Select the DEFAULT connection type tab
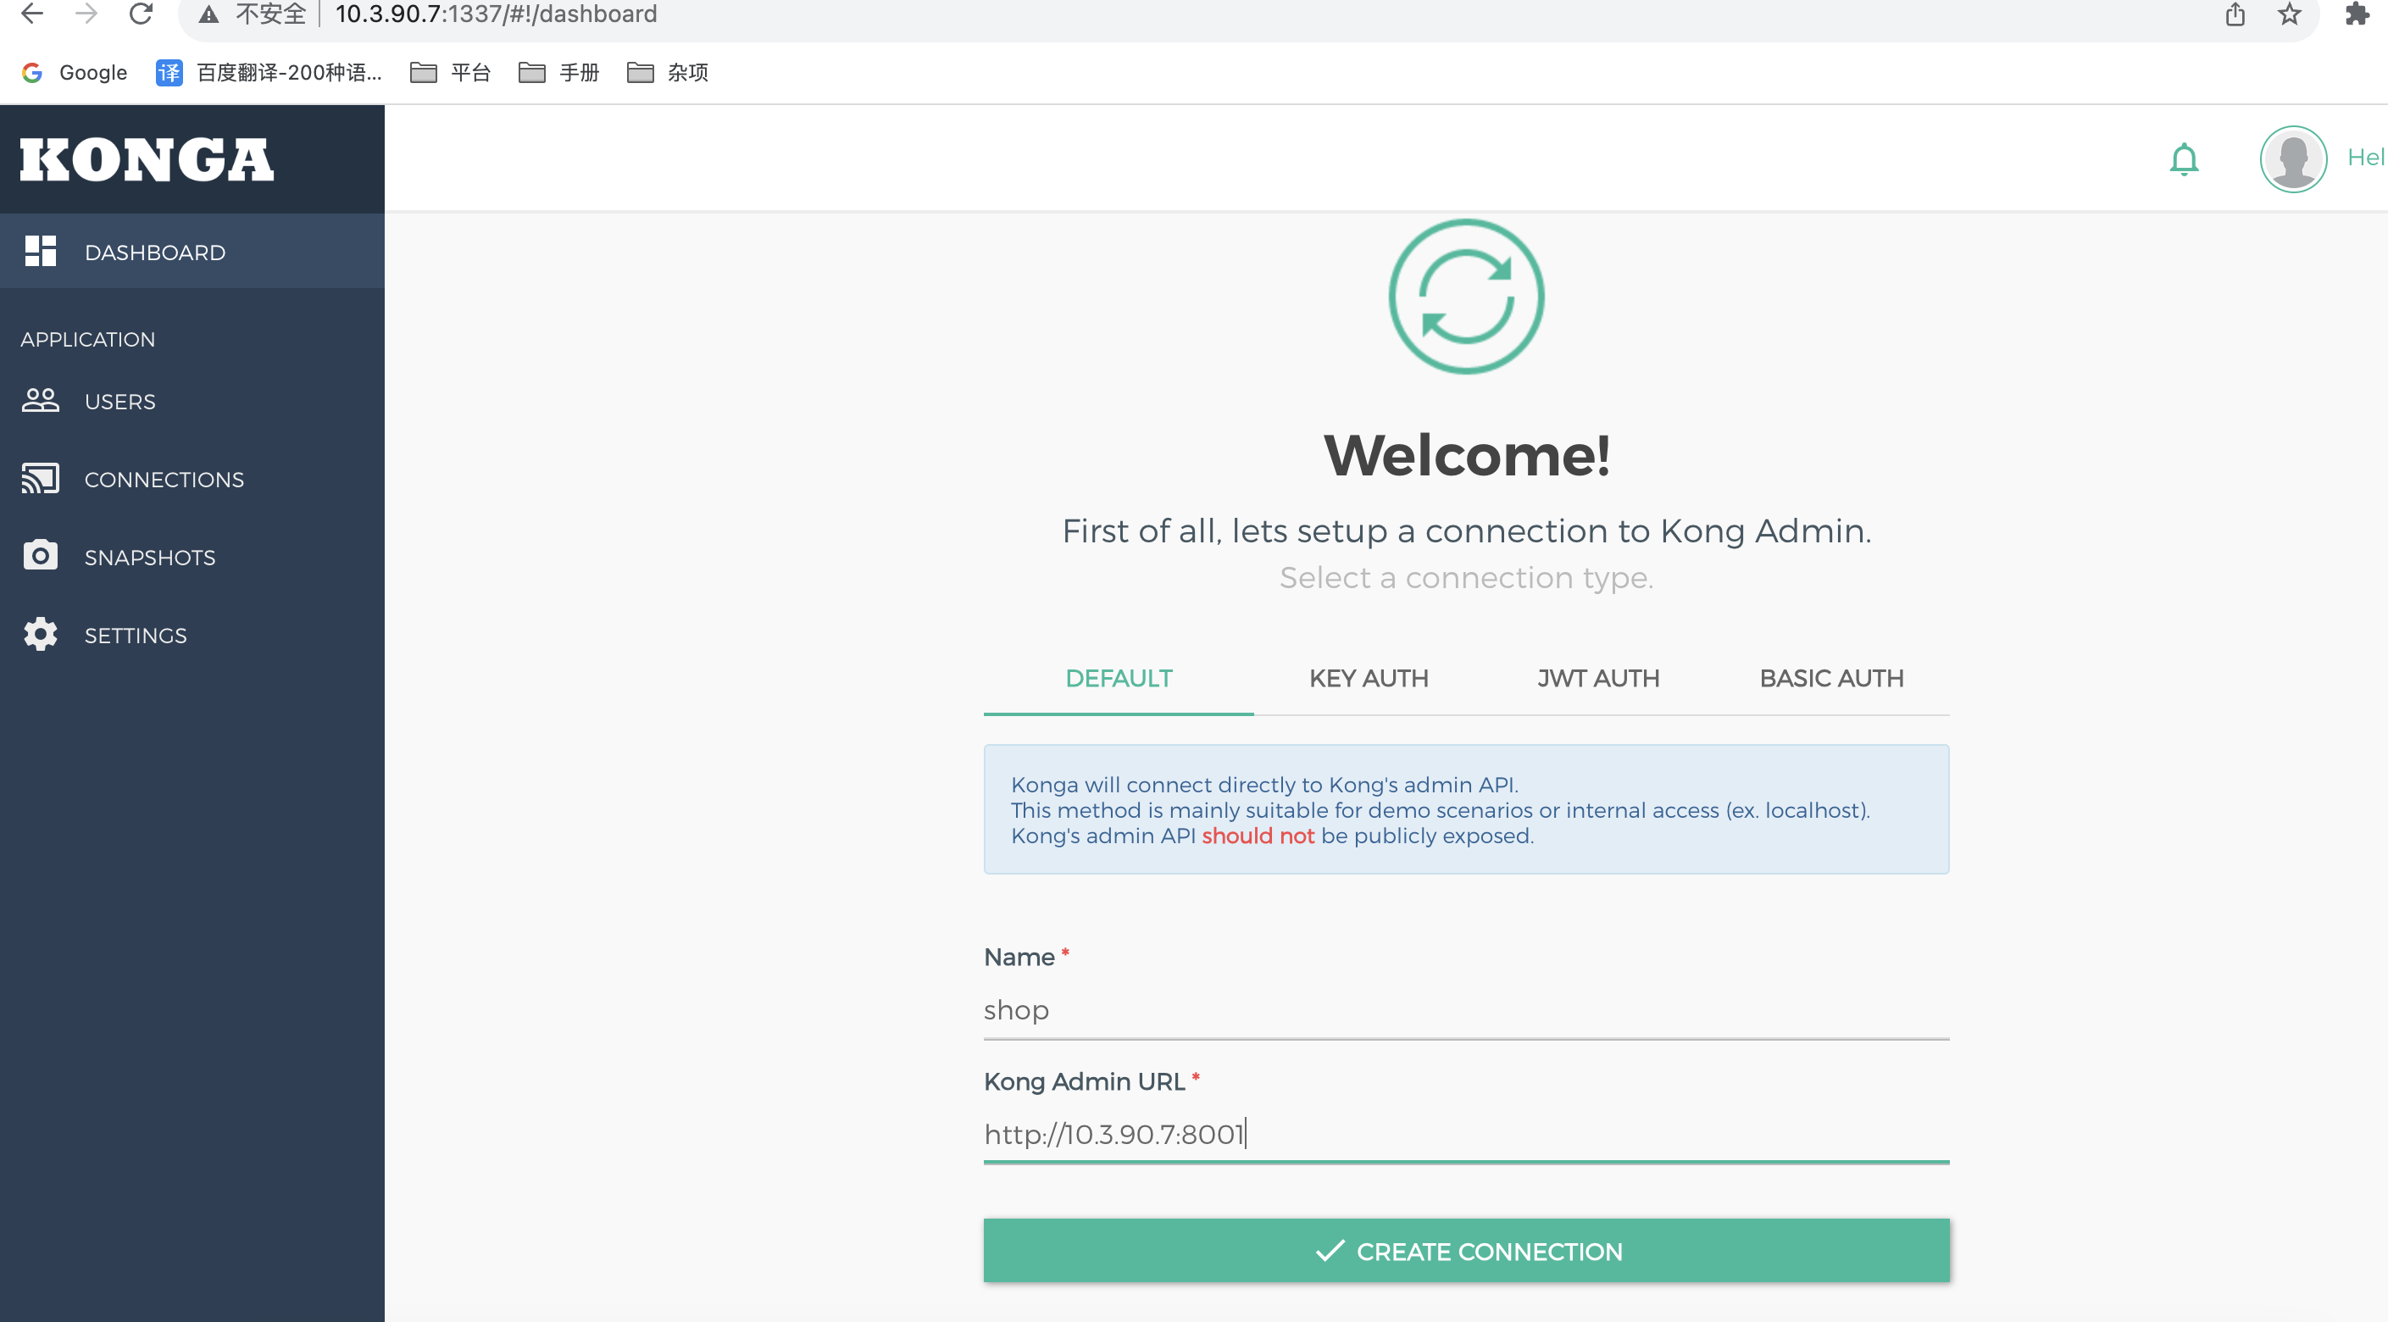The image size is (2388, 1322). tap(1119, 677)
